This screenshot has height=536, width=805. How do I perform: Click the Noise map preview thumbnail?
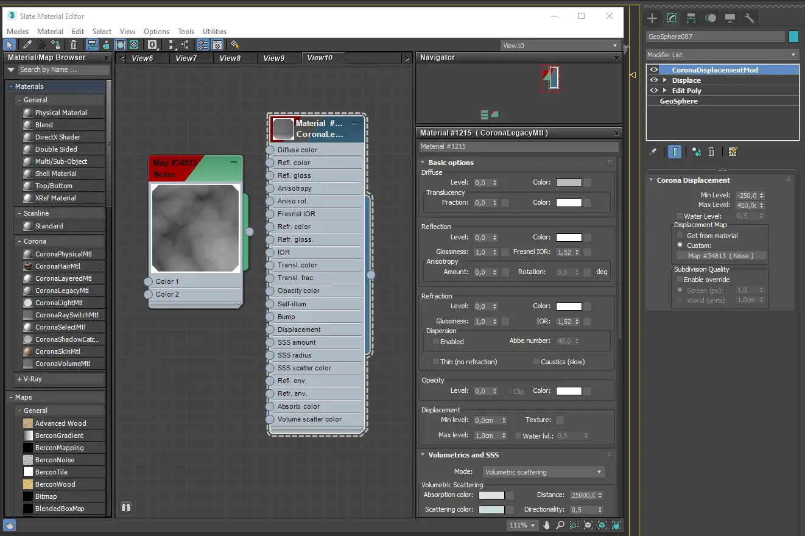[x=195, y=228]
